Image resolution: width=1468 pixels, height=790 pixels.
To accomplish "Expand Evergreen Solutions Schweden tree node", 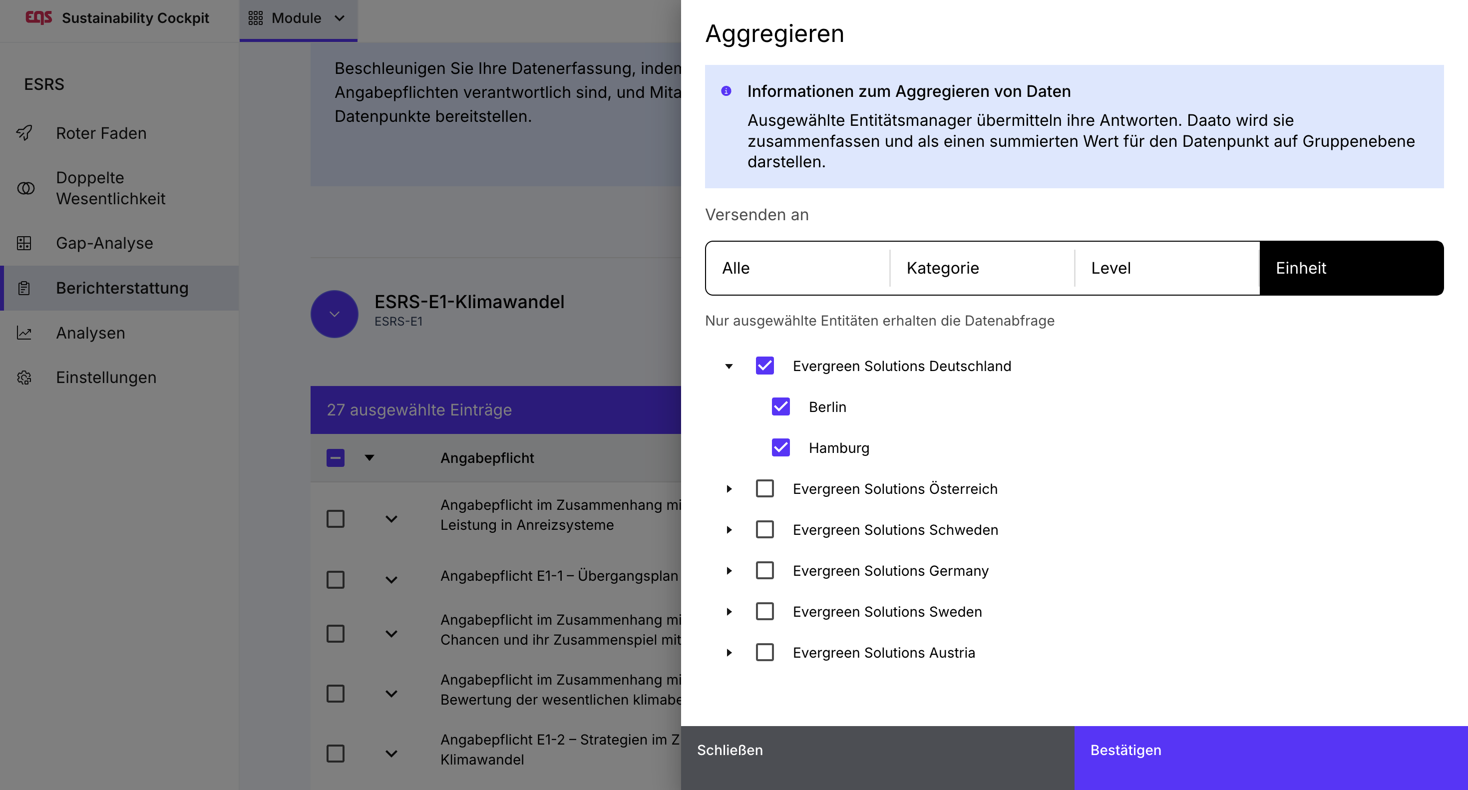I will tap(729, 530).
